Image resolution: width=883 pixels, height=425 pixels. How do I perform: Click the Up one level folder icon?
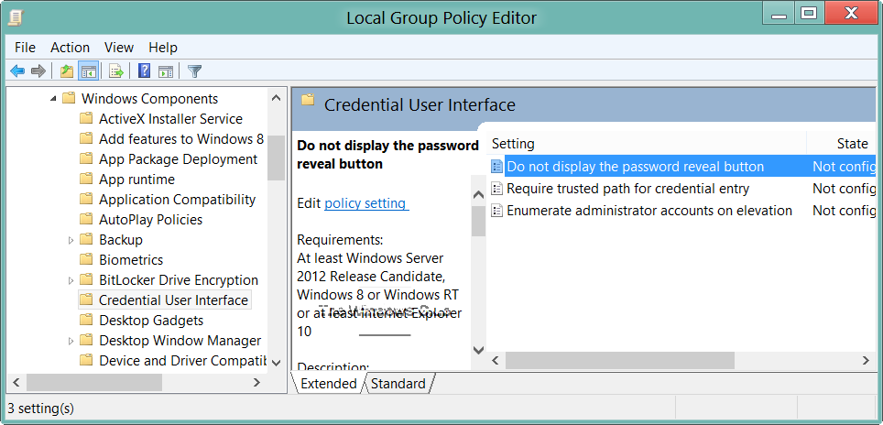66,71
